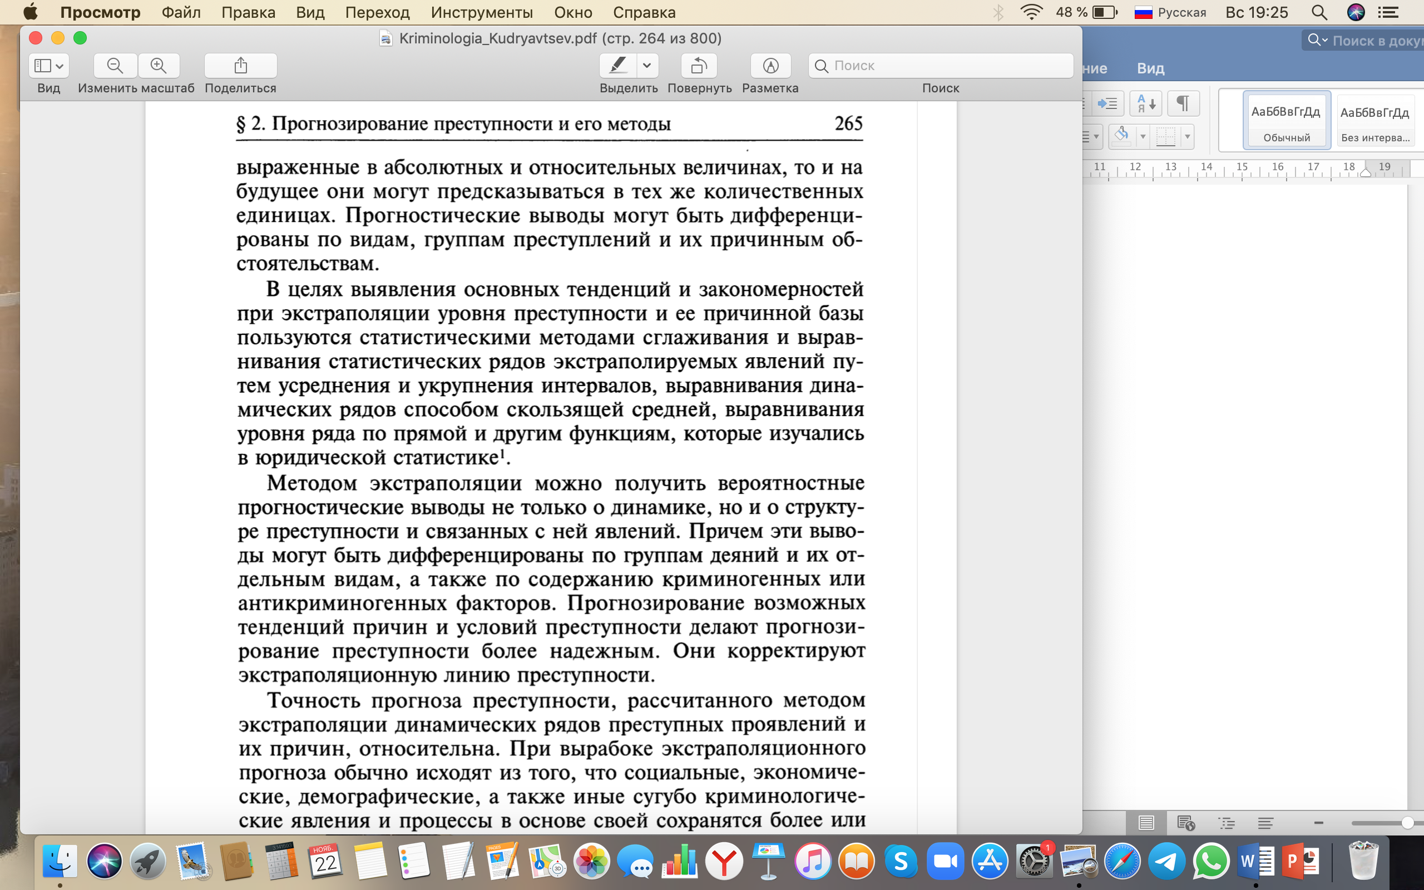Click Word document search field

pyautogui.click(x=1377, y=41)
